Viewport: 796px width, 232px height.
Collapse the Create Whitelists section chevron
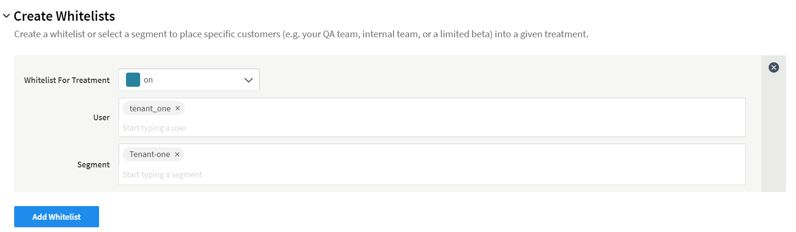point(6,16)
